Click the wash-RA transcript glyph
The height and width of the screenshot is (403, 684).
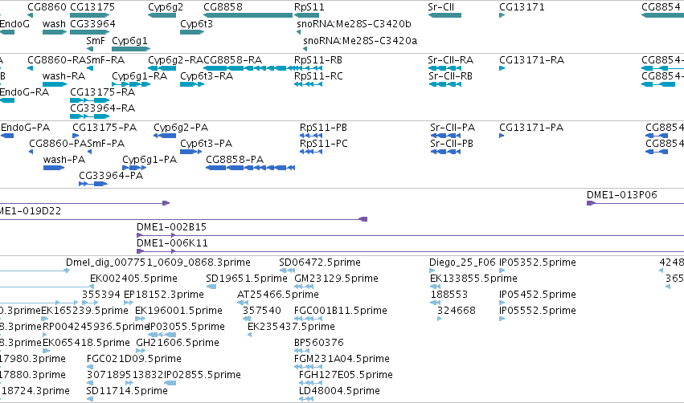(55, 84)
